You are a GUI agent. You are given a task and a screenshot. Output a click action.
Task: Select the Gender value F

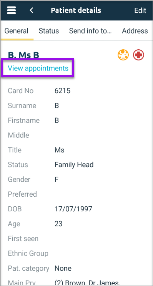[x=57, y=179]
